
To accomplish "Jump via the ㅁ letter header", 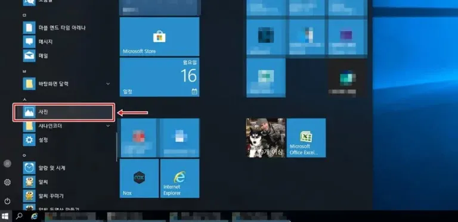I will click(x=24, y=15).
